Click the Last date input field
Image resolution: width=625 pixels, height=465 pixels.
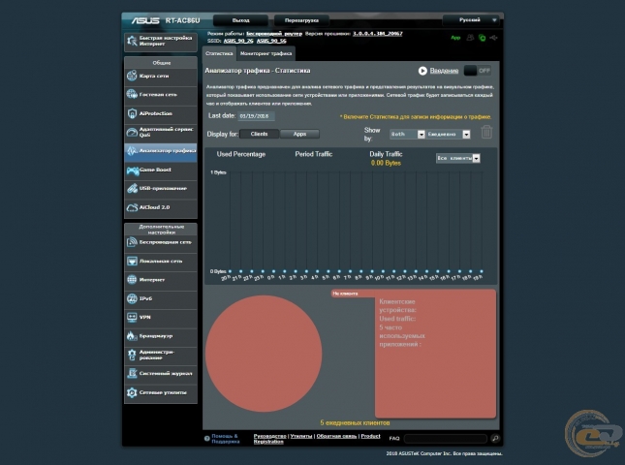(x=256, y=116)
